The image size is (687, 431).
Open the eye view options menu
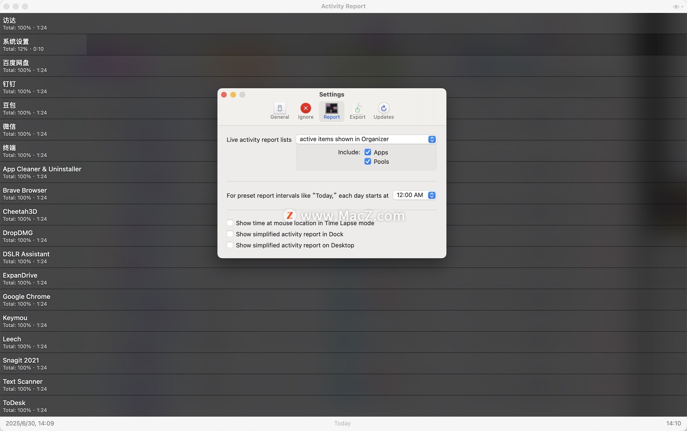(678, 6)
